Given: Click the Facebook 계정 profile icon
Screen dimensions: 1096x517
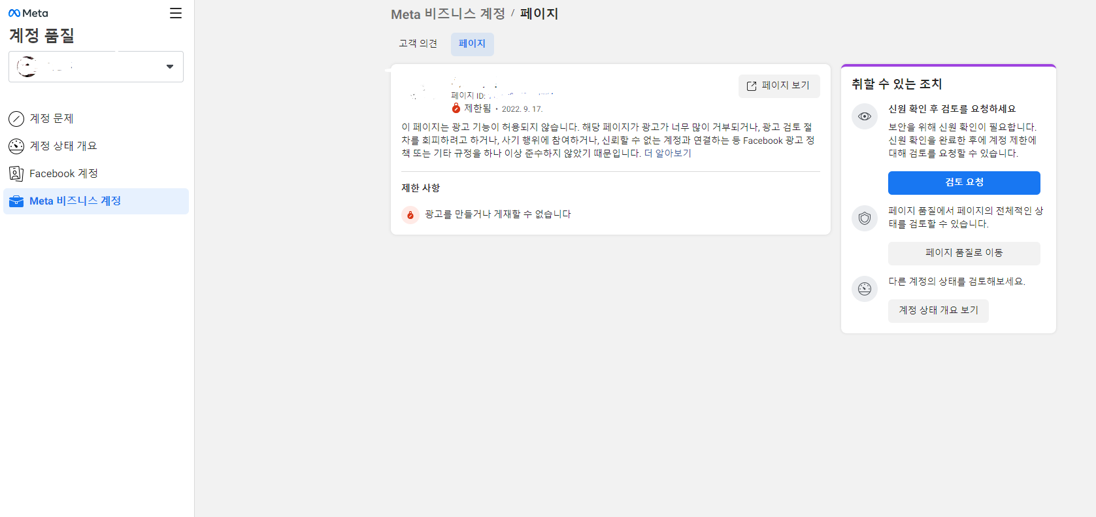Looking at the screenshot, I should pos(16,174).
